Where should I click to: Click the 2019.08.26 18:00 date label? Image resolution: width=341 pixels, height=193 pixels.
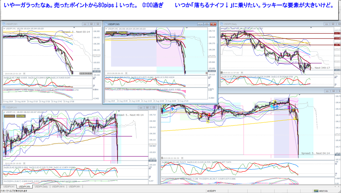pyautogui.click(x=14, y=164)
